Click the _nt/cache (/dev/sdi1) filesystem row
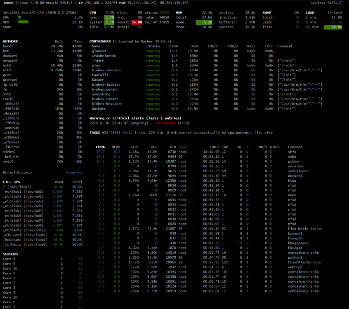This screenshot has height=309, width=349. (x=42, y=230)
